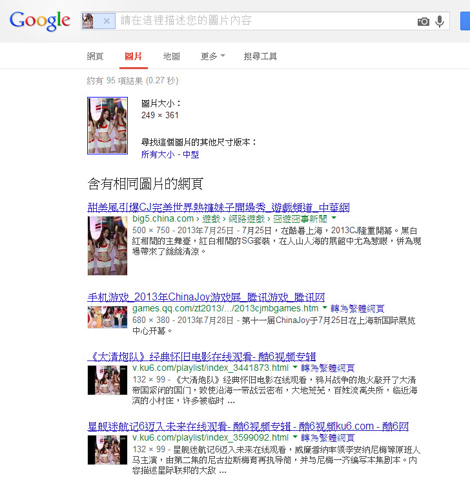Remove the uploaded image chip with X
The image size is (470, 480).
coord(107,21)
